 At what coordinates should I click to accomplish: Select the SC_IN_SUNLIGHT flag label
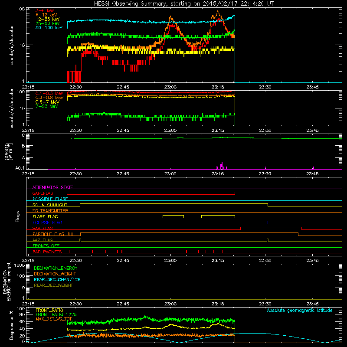50,205
